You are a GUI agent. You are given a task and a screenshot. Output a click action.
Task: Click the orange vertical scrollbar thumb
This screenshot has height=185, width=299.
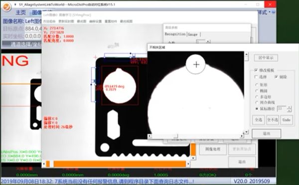coord(193,150)
